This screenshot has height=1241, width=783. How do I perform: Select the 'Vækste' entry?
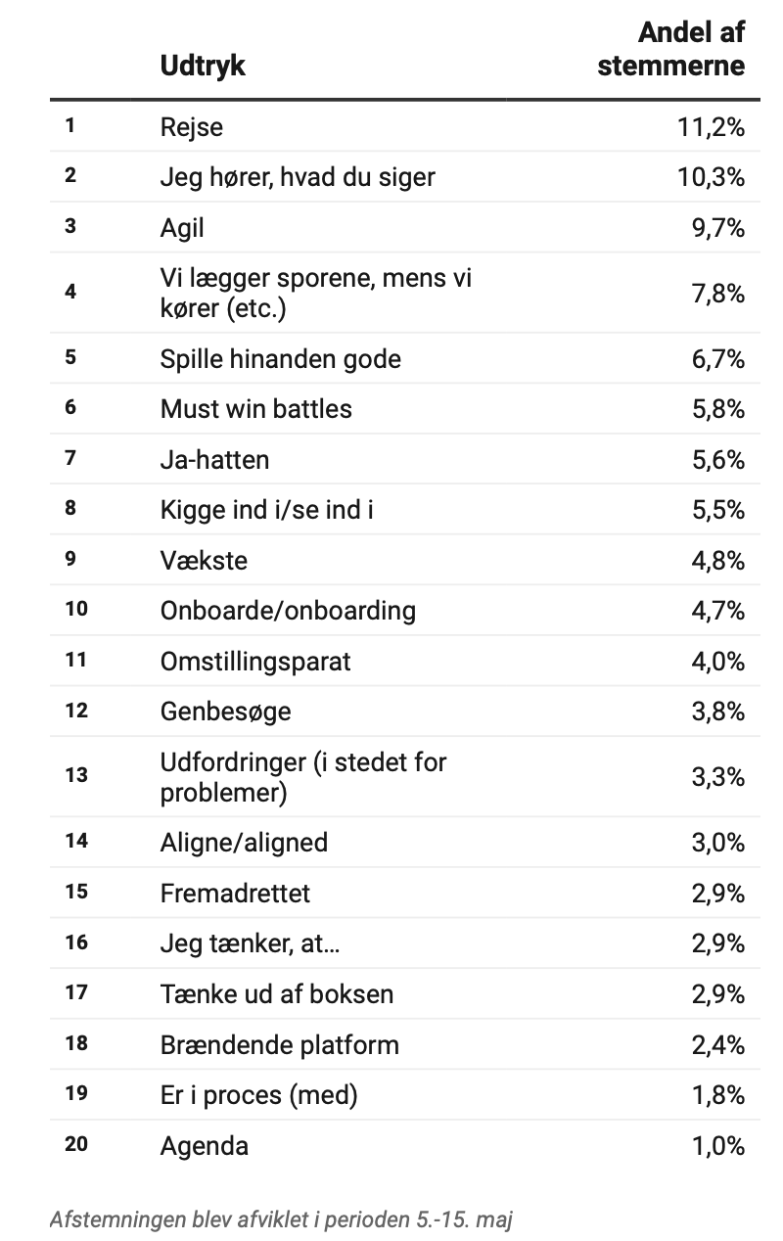[x=204, y=561]
